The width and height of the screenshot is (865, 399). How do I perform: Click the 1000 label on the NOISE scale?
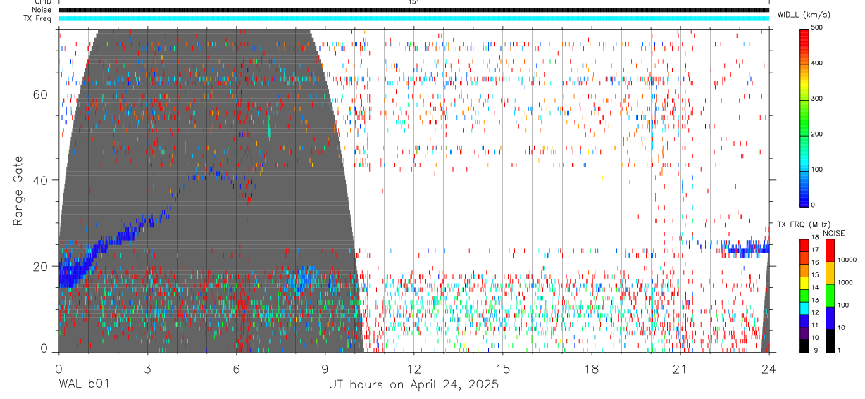click(845, 282)
